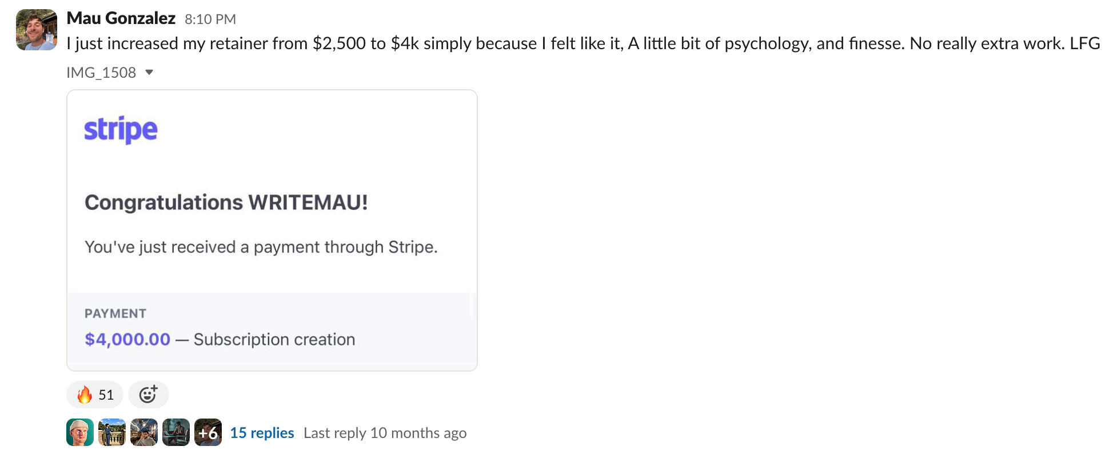Click the IMG_1508 file name label
This screenshot has width=1117, height=462.
101,73
